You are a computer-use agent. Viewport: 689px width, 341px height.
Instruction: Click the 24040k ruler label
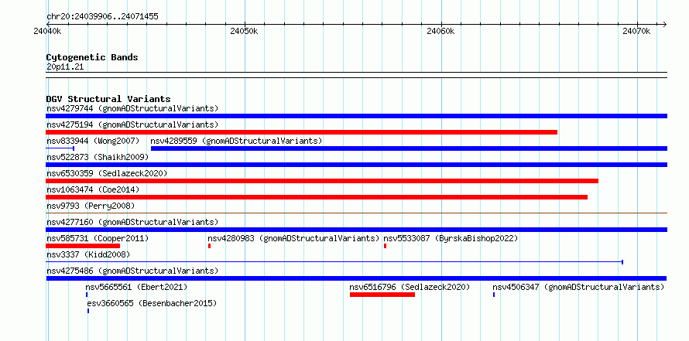pyautogui.click(x=47, y=32)
